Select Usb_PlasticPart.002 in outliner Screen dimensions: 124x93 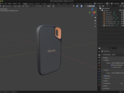(110, 24)
